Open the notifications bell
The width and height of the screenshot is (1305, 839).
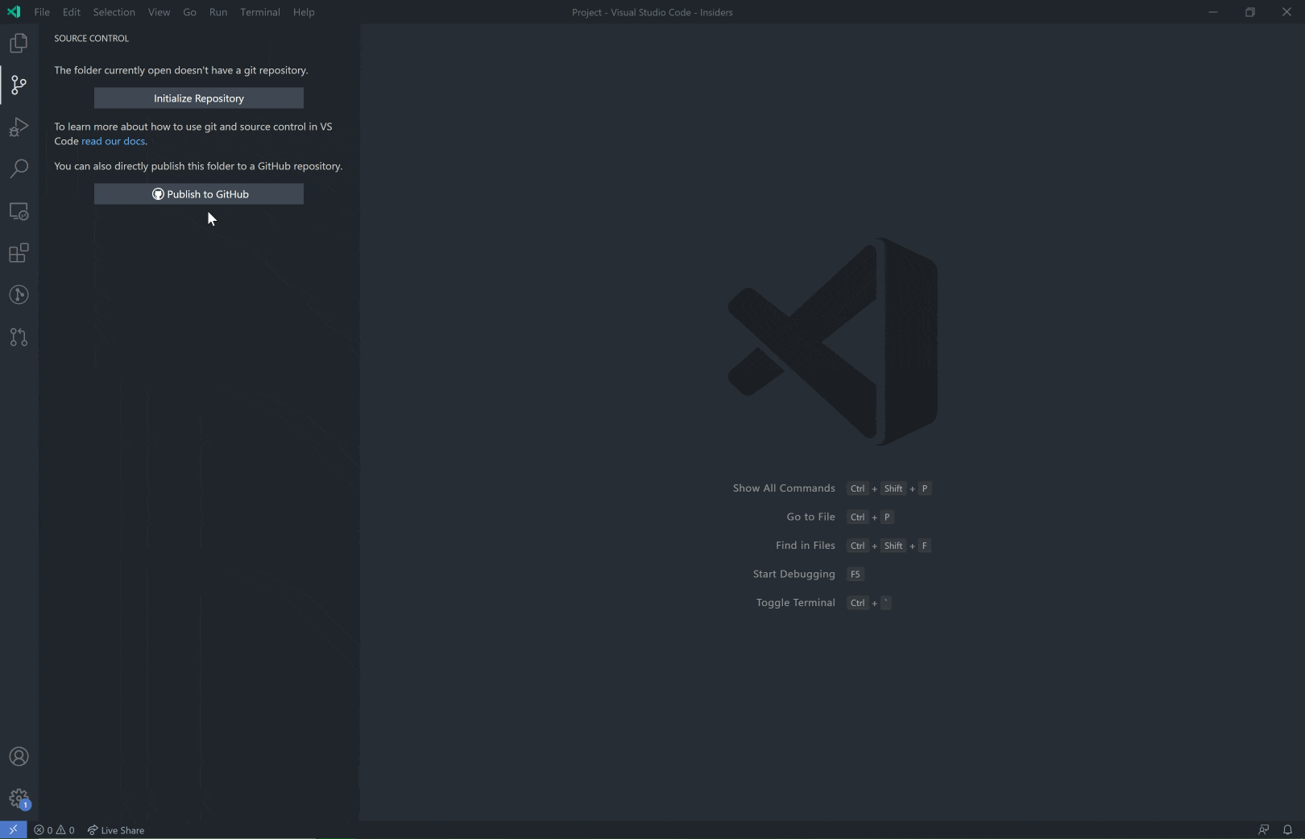pyautogui.click(x=1289, y=829)
